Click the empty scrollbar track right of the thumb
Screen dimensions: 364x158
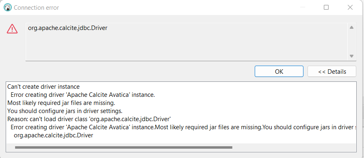point(294,147)
